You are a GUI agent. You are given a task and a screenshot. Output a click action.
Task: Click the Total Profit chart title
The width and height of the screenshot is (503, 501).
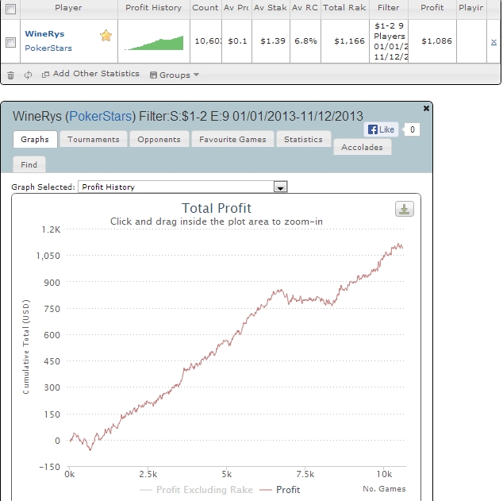(217, 208)
